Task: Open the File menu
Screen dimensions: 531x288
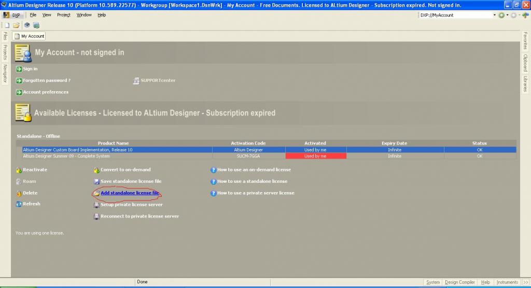Action: point(33,15)
